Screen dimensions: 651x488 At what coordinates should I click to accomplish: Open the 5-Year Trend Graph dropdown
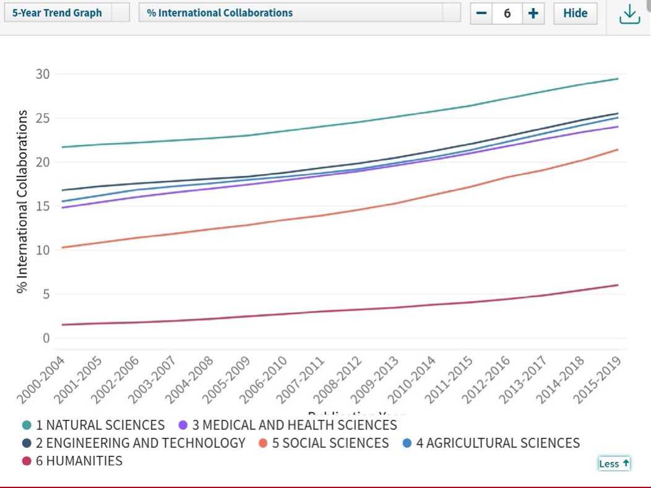(x=67, y=13)
